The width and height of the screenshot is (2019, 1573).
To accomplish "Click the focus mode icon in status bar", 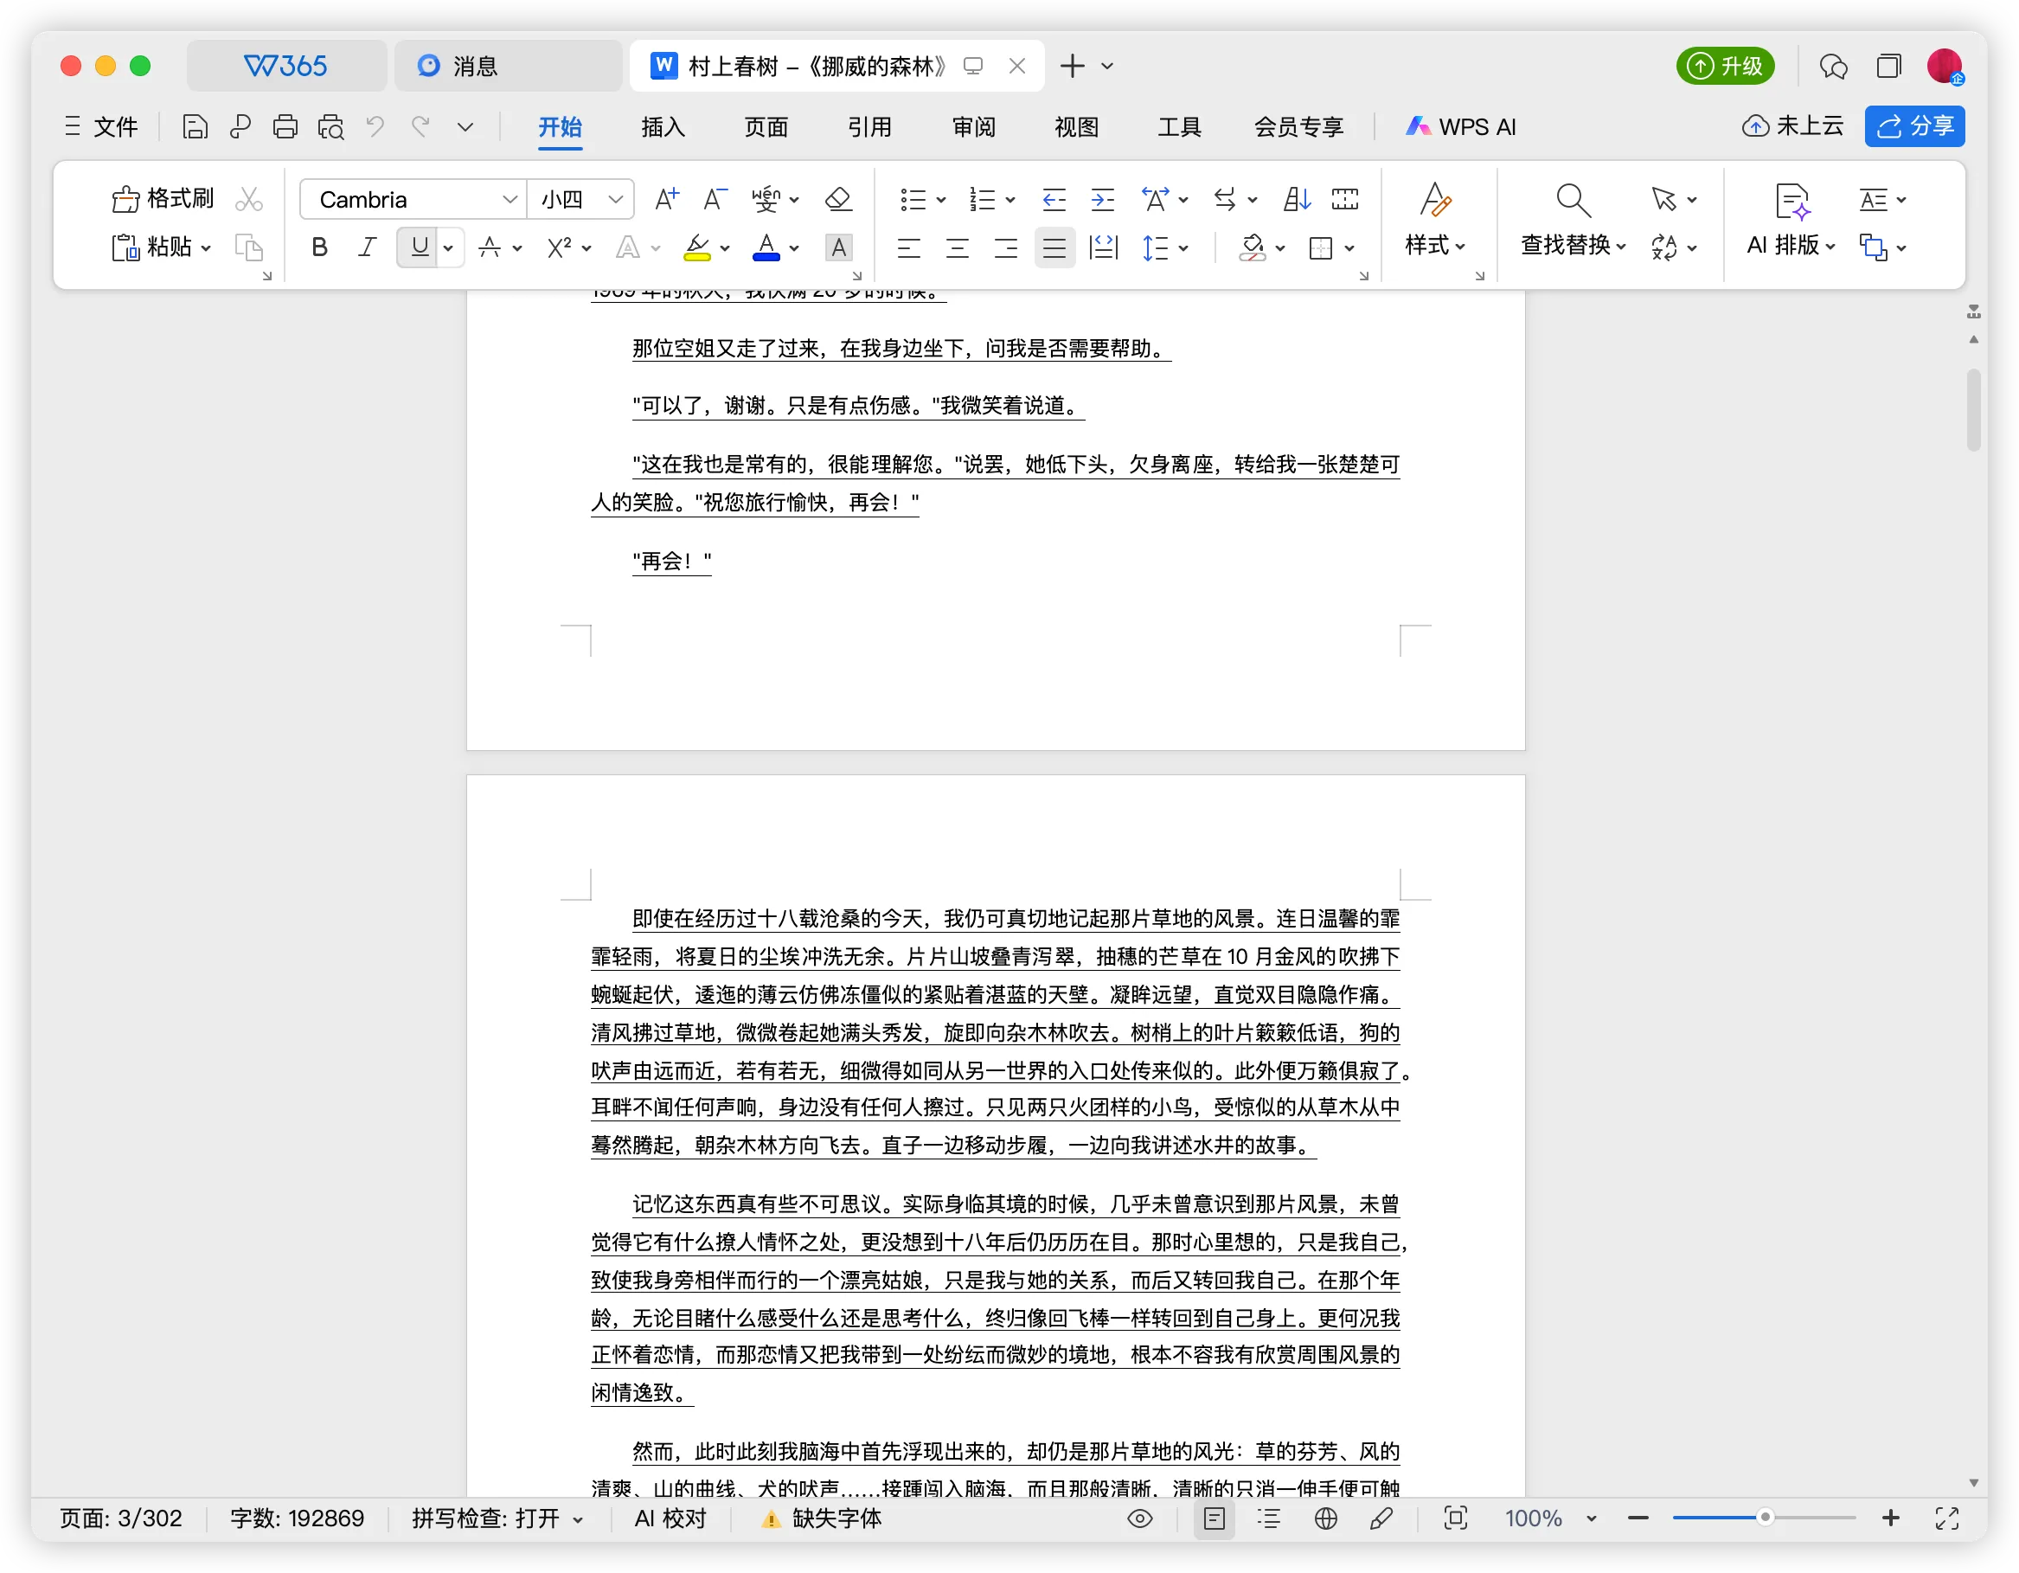I will click(1455, 1518).
